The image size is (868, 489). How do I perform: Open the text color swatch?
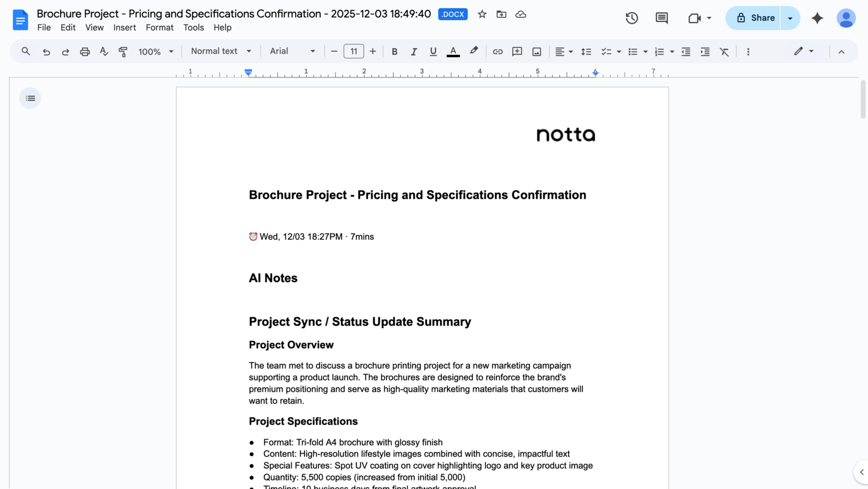click(x=453, y=51)
